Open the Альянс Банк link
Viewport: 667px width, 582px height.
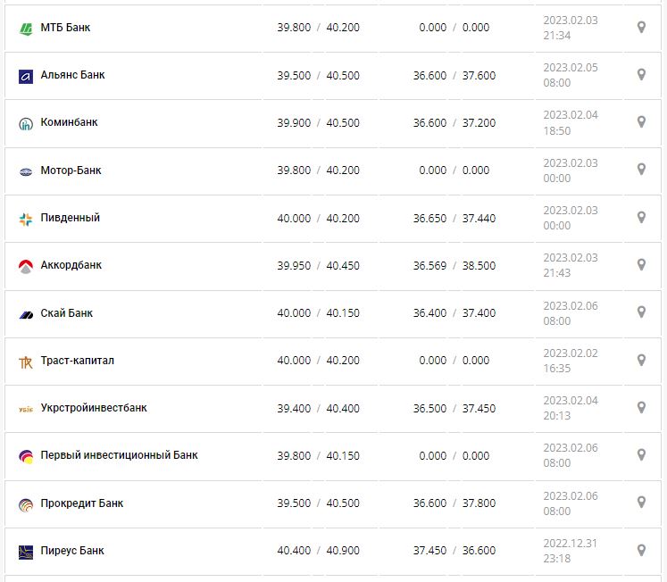72,75
